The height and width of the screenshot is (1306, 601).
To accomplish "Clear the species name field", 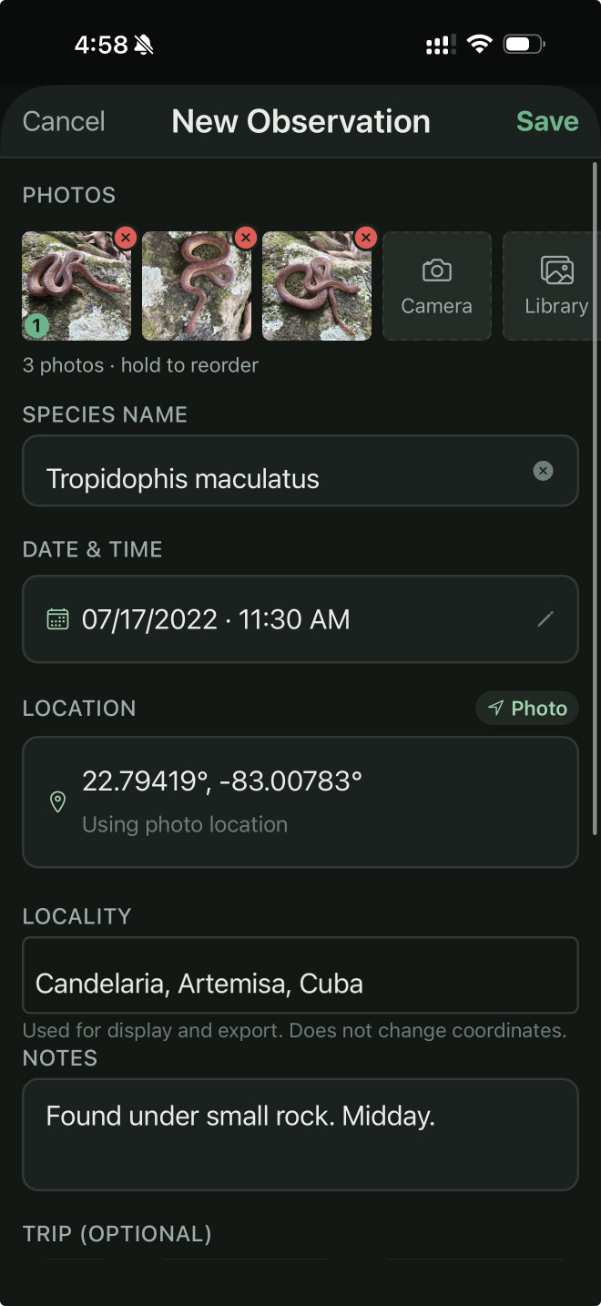I will pyautogui.click(x=543, y=471).
